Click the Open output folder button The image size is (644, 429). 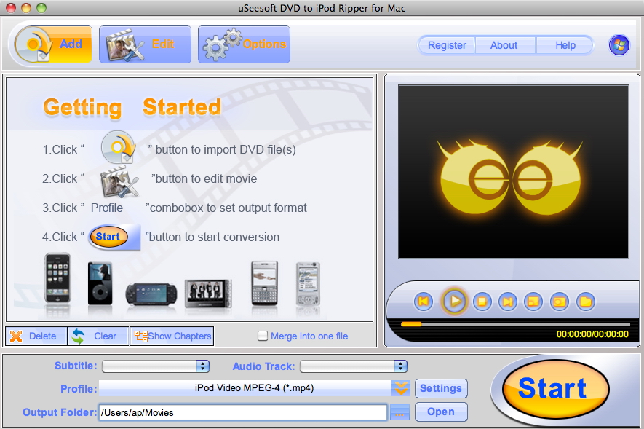point(441,412)
